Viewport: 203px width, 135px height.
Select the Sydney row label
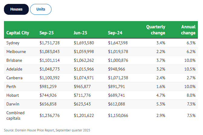coord(13,43)
